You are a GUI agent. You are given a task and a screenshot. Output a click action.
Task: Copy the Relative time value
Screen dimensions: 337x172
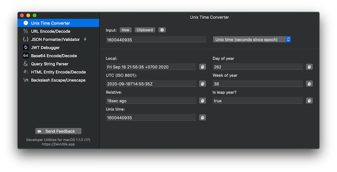(x=202, y=100)
